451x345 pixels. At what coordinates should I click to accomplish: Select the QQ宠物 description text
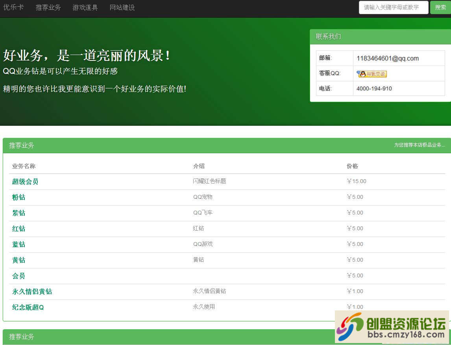203,197
